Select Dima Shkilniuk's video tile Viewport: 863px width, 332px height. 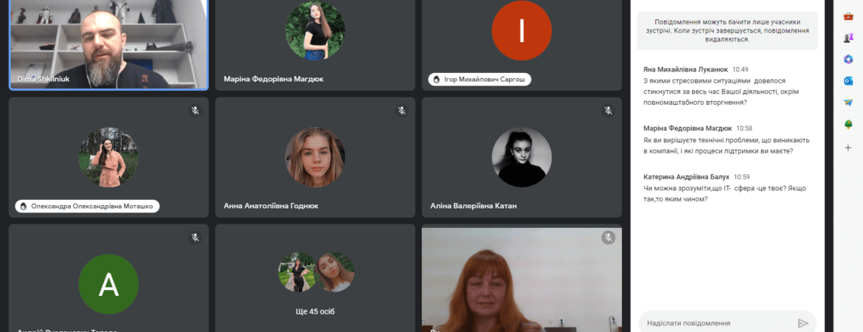tap(108, 44)
